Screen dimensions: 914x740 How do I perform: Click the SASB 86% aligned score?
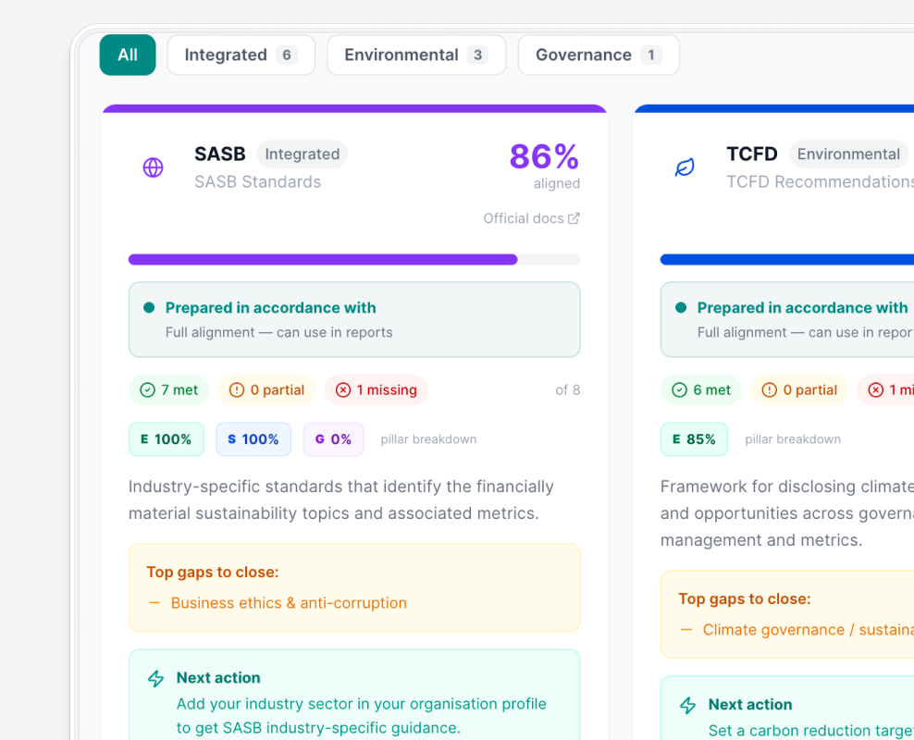point(545,166)
